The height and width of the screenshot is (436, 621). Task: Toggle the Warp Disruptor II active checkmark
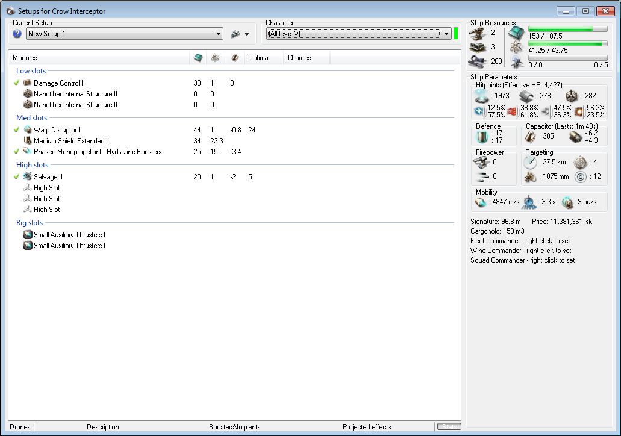point(17,129)
